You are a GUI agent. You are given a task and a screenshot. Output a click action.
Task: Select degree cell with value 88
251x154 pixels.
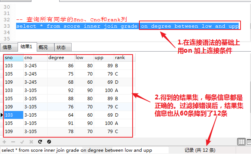[x=61, y=99]
